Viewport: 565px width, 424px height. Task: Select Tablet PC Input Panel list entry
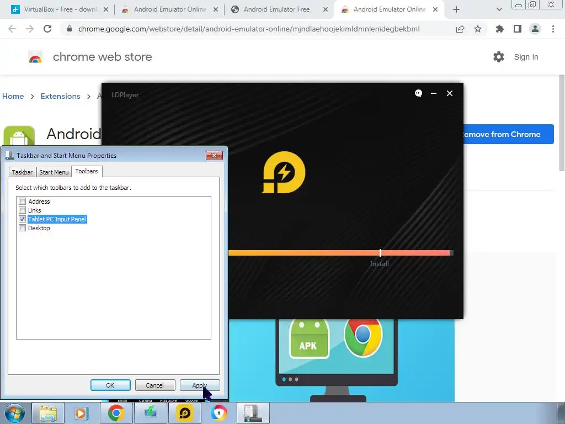[57, 219]
